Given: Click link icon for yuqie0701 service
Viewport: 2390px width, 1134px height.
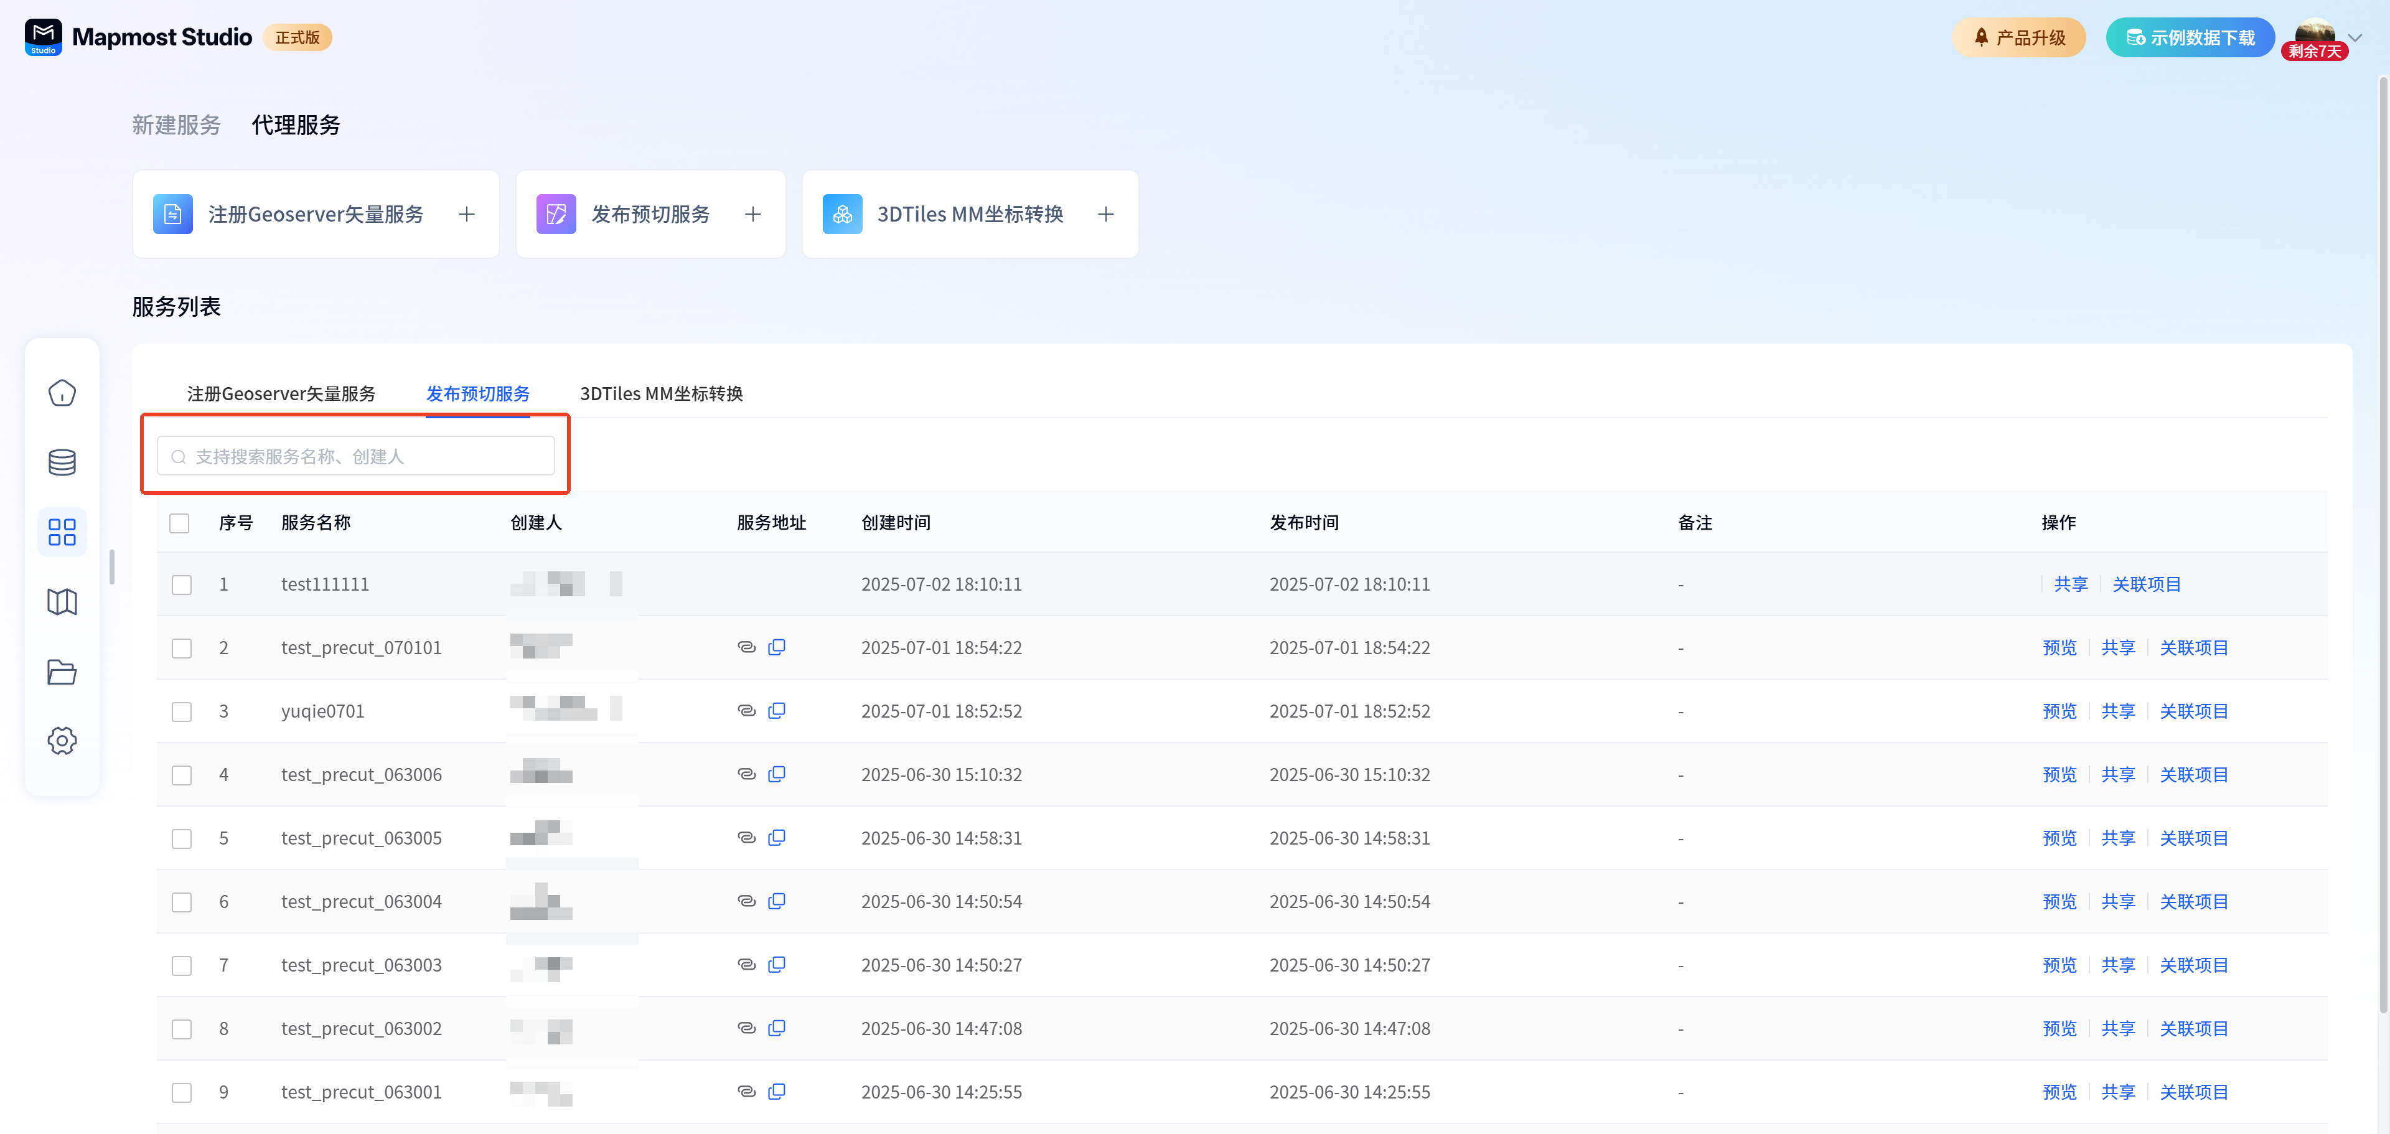Looking at the screenshot, I should pyautogui.click(x=746, y=710).
